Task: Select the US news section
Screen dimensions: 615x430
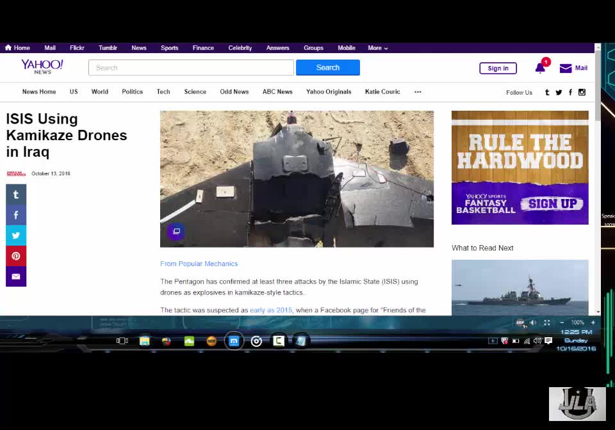Action: coord(74,92)
